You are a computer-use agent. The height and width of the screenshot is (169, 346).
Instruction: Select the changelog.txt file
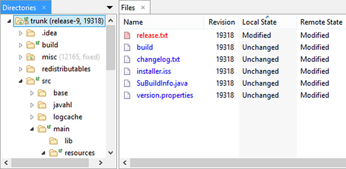(158, 59)
